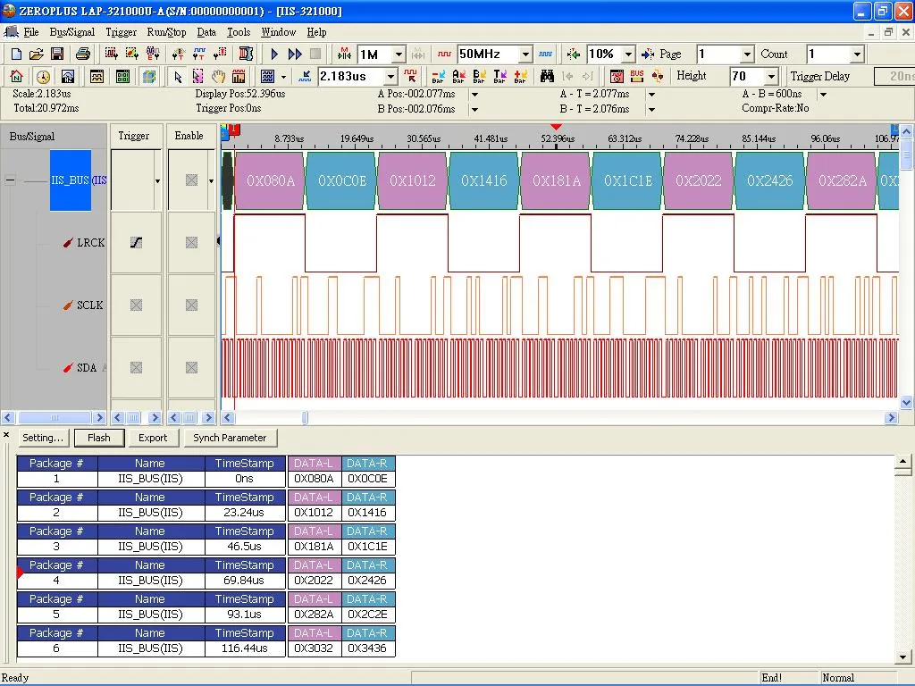Open the 2.183us zoom scale dropdown

[391, 77]
